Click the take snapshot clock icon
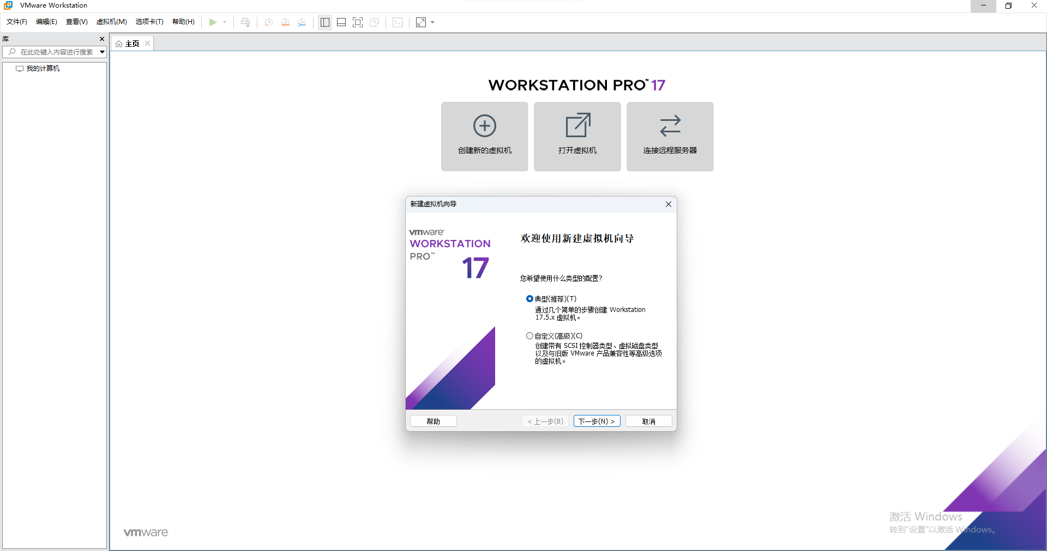 268,22
